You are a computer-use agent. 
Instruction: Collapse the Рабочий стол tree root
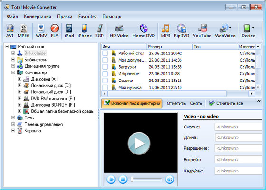point(7,46)
